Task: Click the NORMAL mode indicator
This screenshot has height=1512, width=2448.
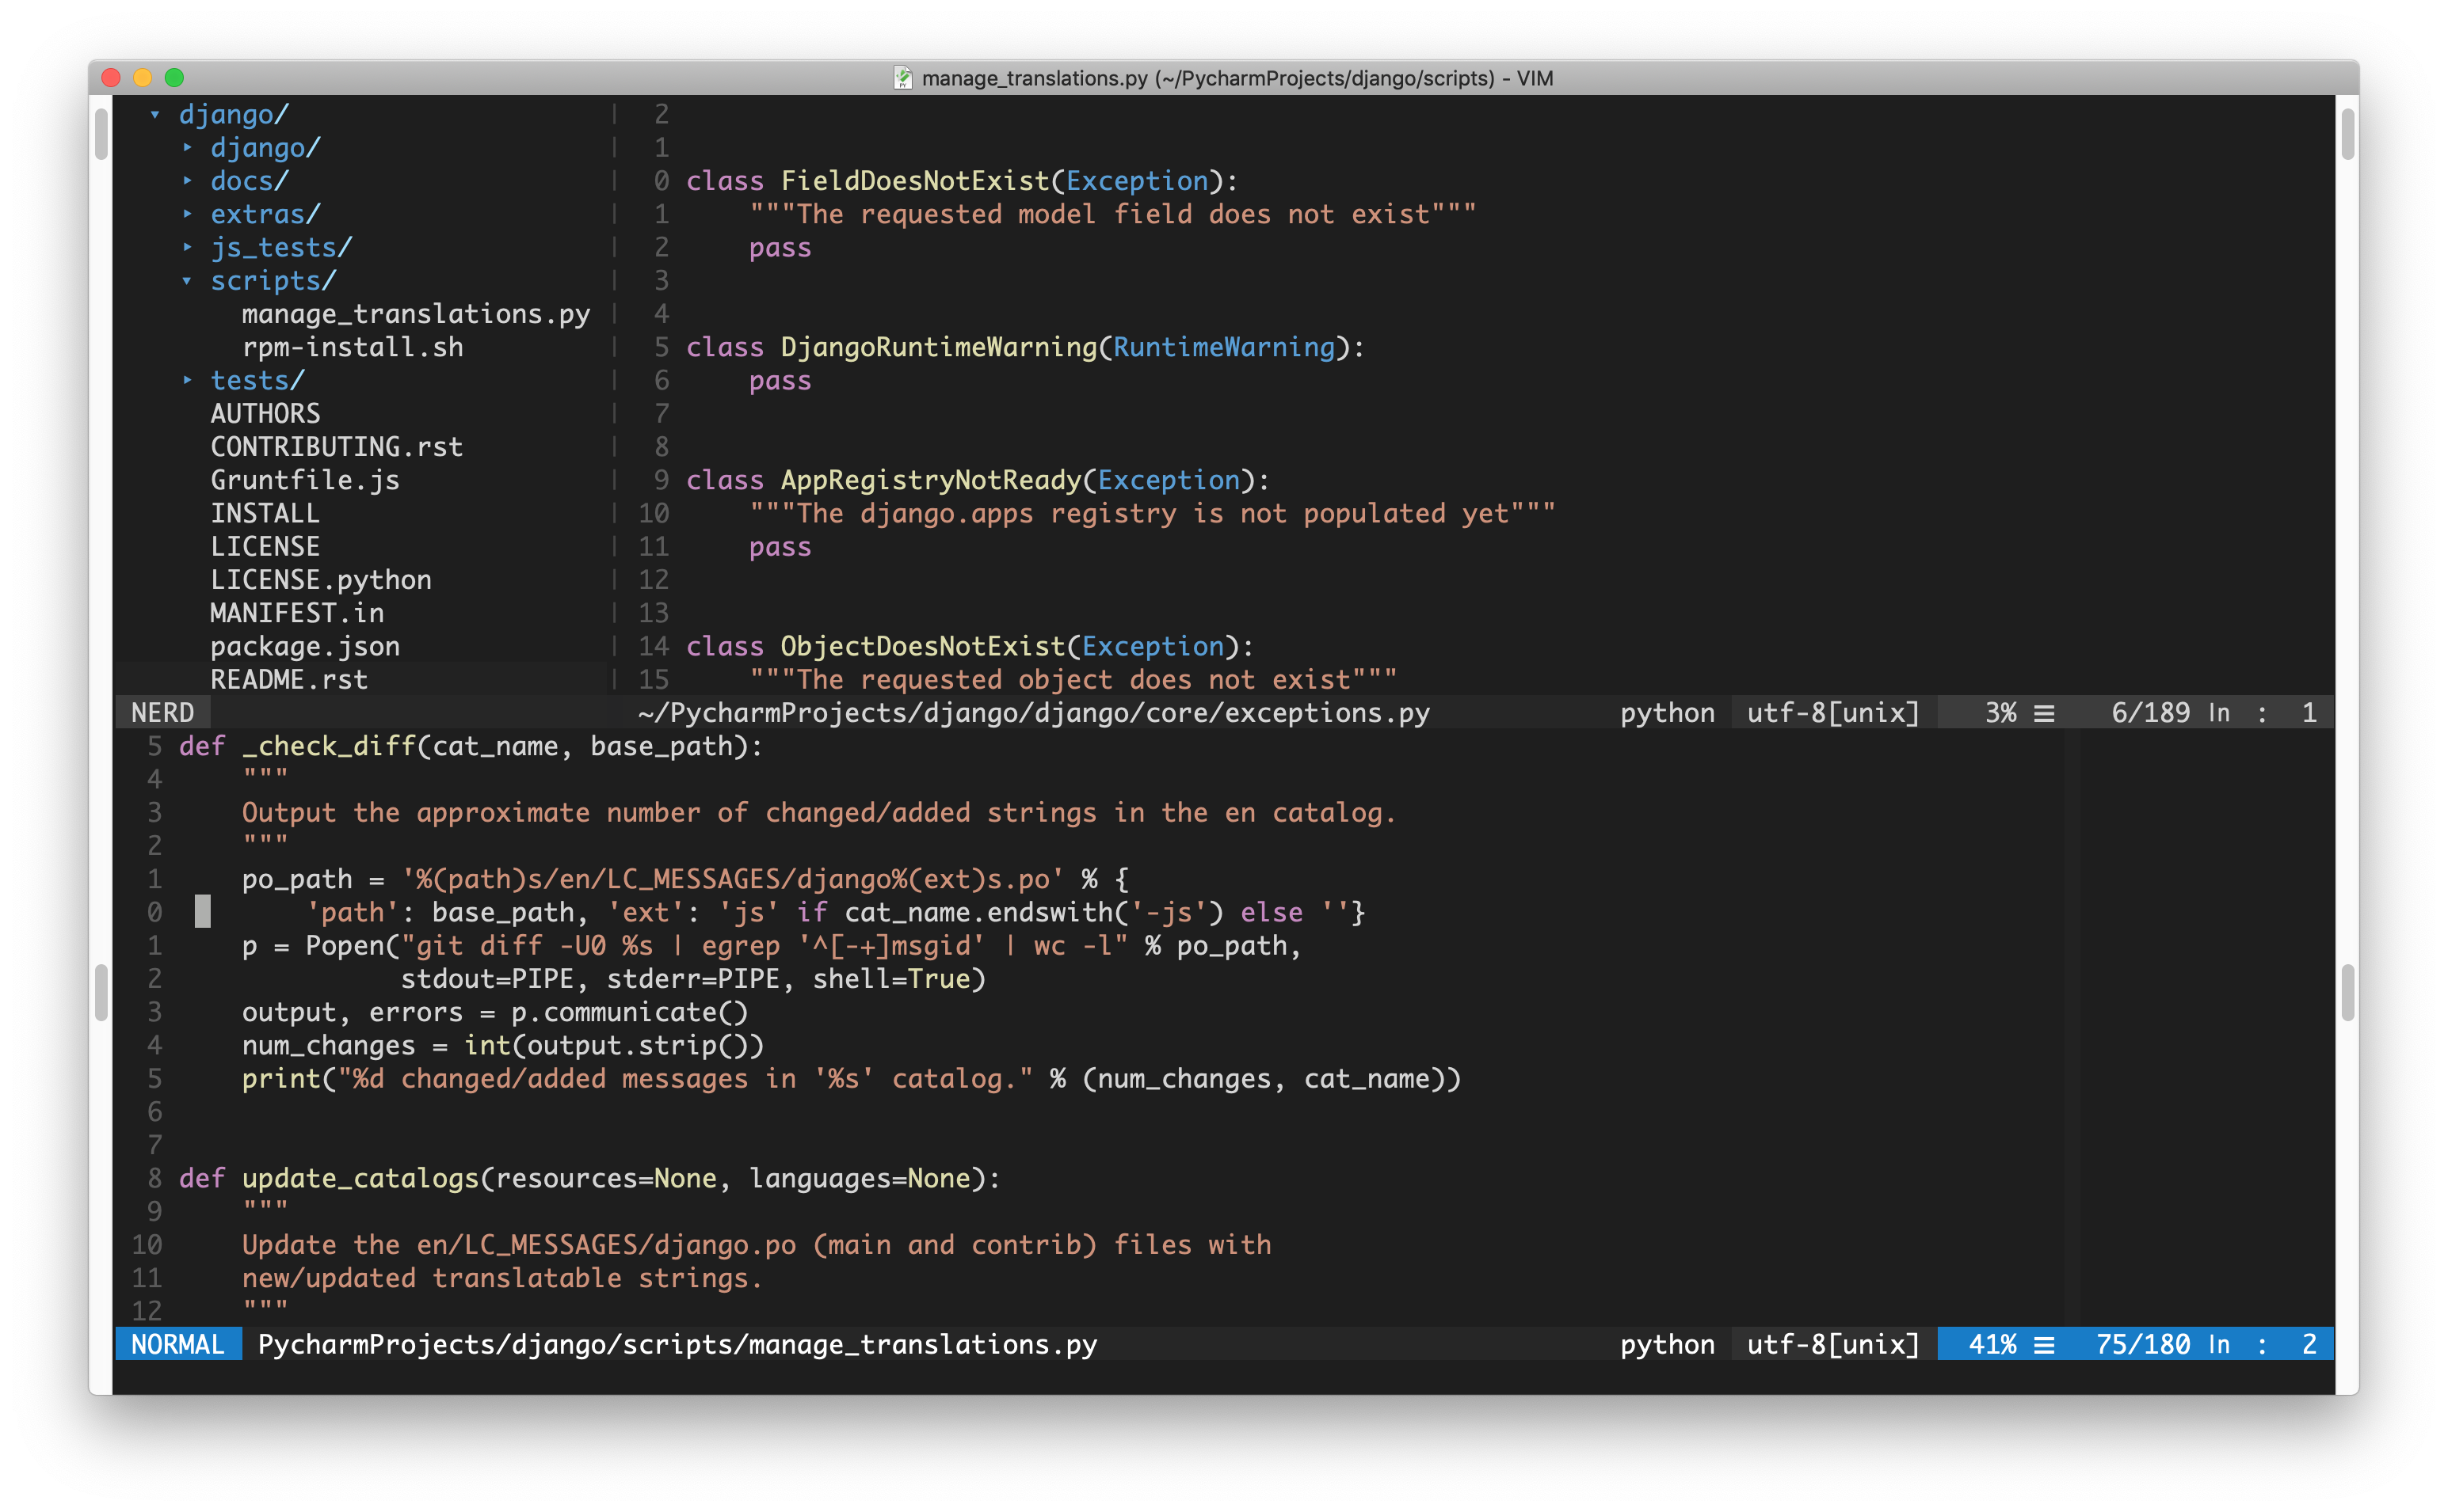Action: [x=177, y=1344]
